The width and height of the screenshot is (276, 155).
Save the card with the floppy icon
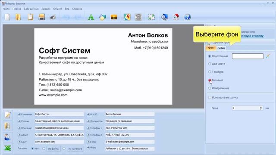(x=42, y=17)
